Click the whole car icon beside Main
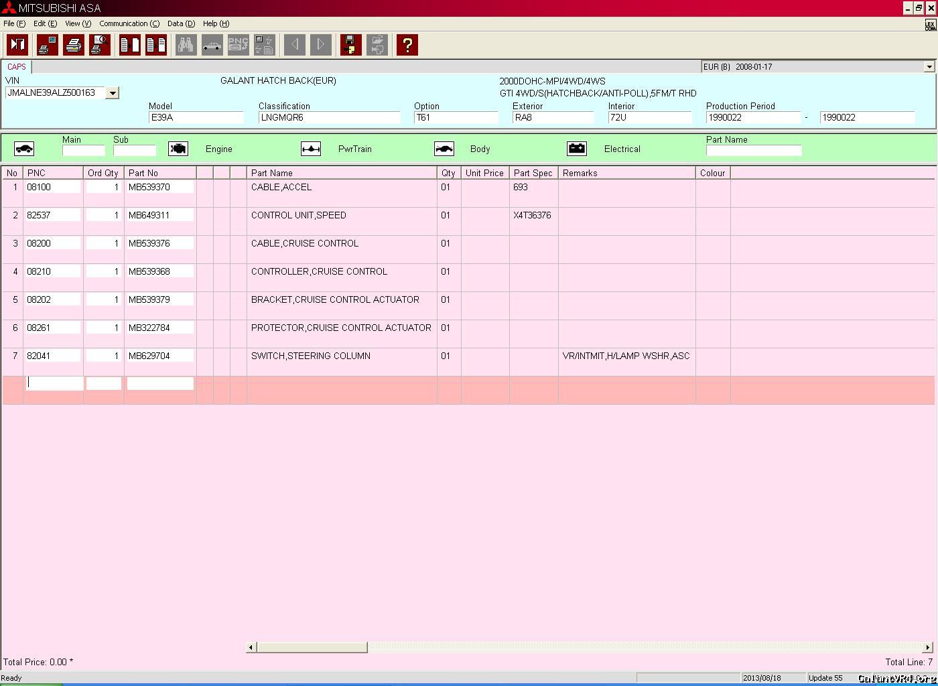This screenshot has height=686, width=938. (24, 149)
